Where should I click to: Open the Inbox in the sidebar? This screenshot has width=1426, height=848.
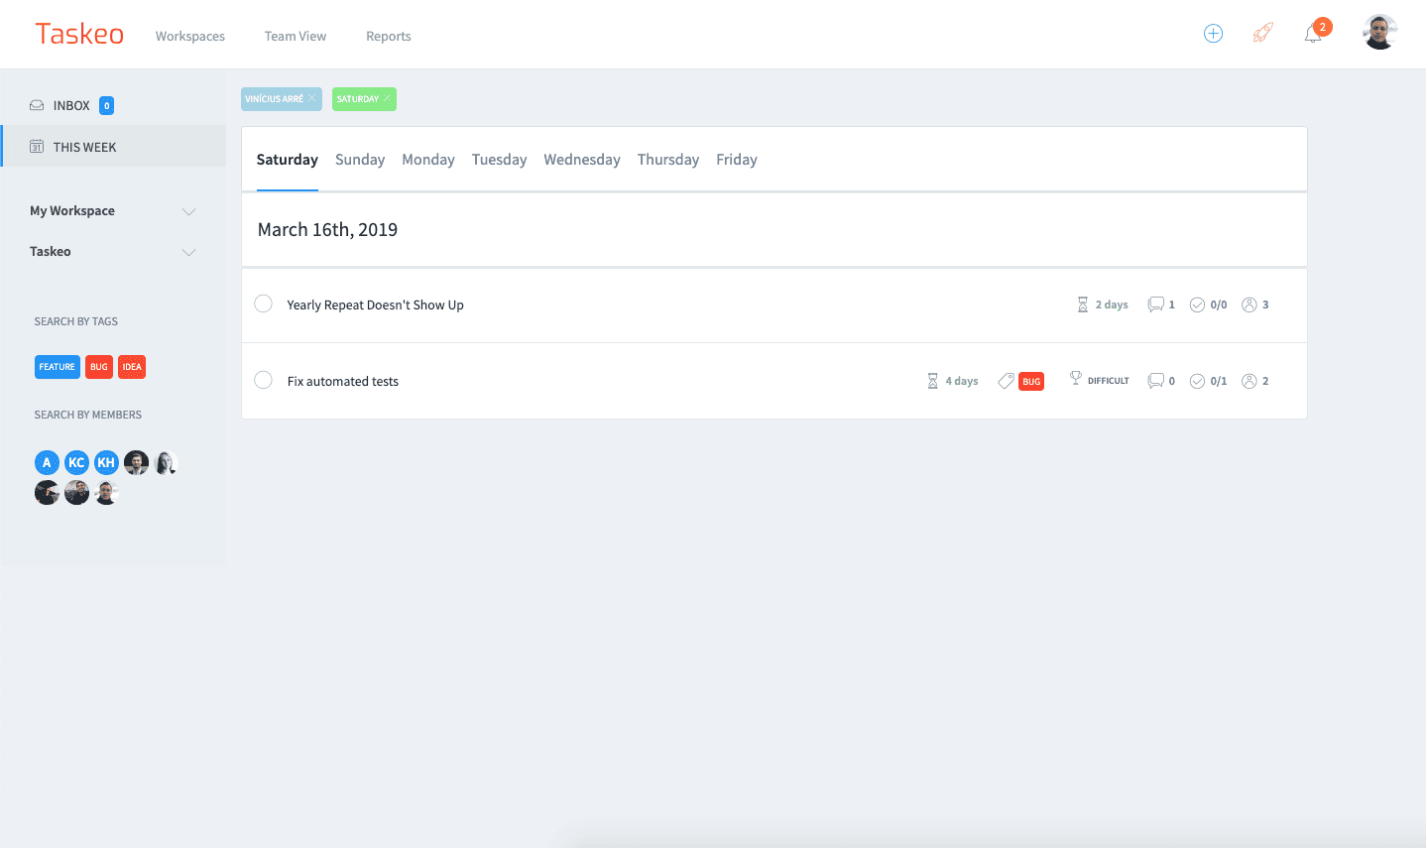71,106
